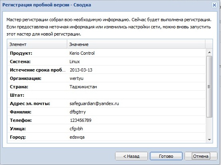
Task: Select the safeguardian@yandex.ru email value
Action: (x=94, y=103)
